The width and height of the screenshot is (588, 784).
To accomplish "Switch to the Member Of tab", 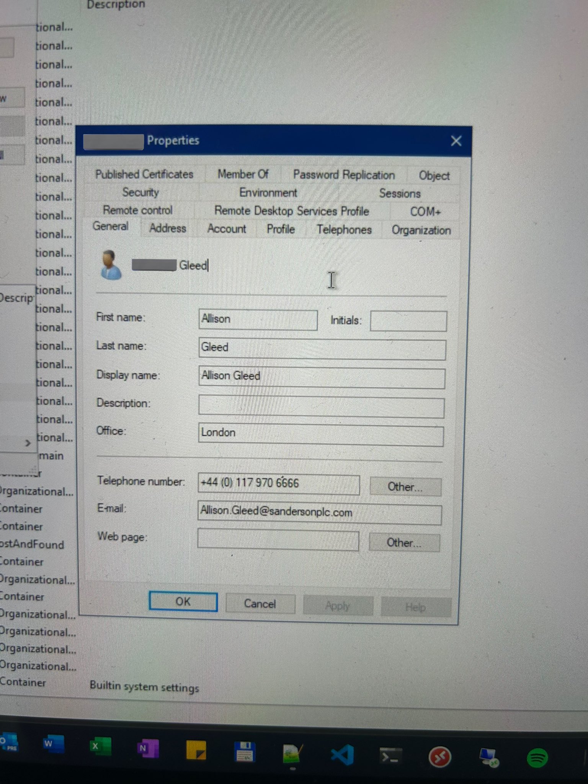I will pyautogui.click(x=243, y=174).
